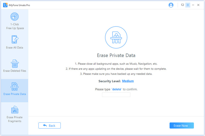
Task: Minimize the Umate Pro window
Action: coord(193,5)
